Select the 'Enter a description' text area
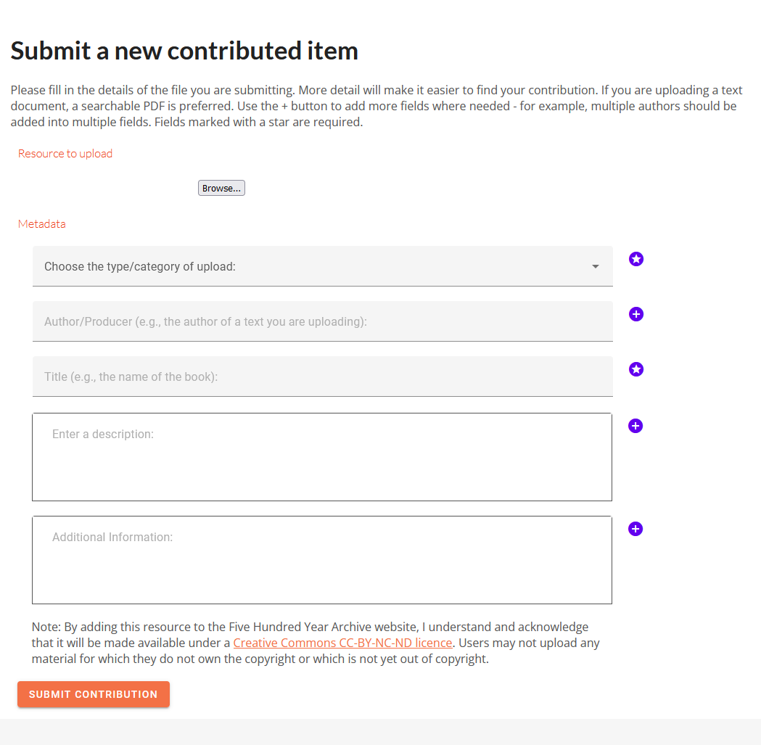 [x=322, y=457]
